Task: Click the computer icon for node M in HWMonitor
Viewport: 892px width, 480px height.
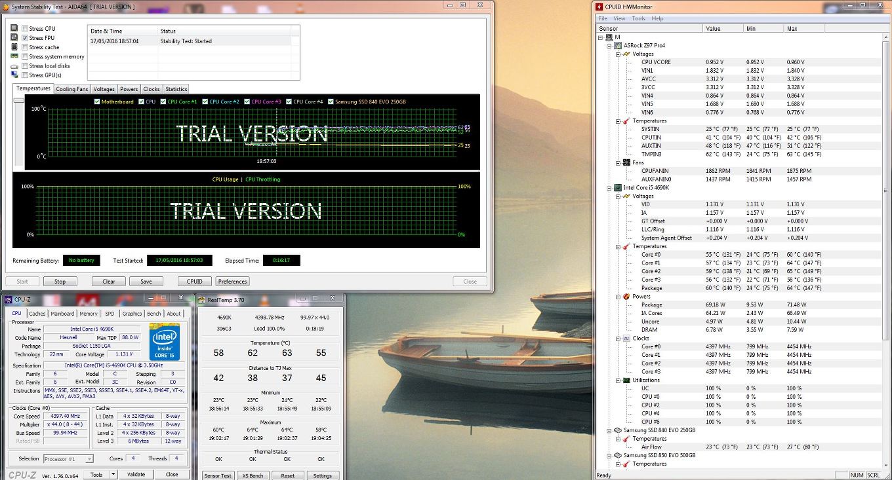Action: pyautogui.click(x=609, y=37)
